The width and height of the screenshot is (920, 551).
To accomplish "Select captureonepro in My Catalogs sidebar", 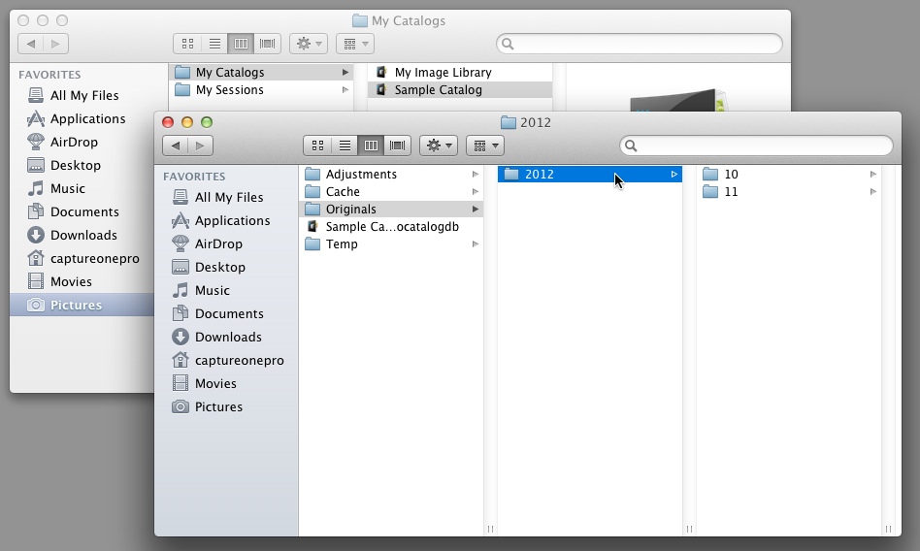I will point(82,258).
